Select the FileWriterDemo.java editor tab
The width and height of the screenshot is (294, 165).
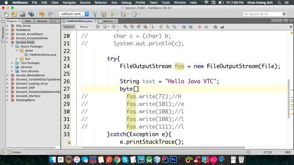[79, 21]
